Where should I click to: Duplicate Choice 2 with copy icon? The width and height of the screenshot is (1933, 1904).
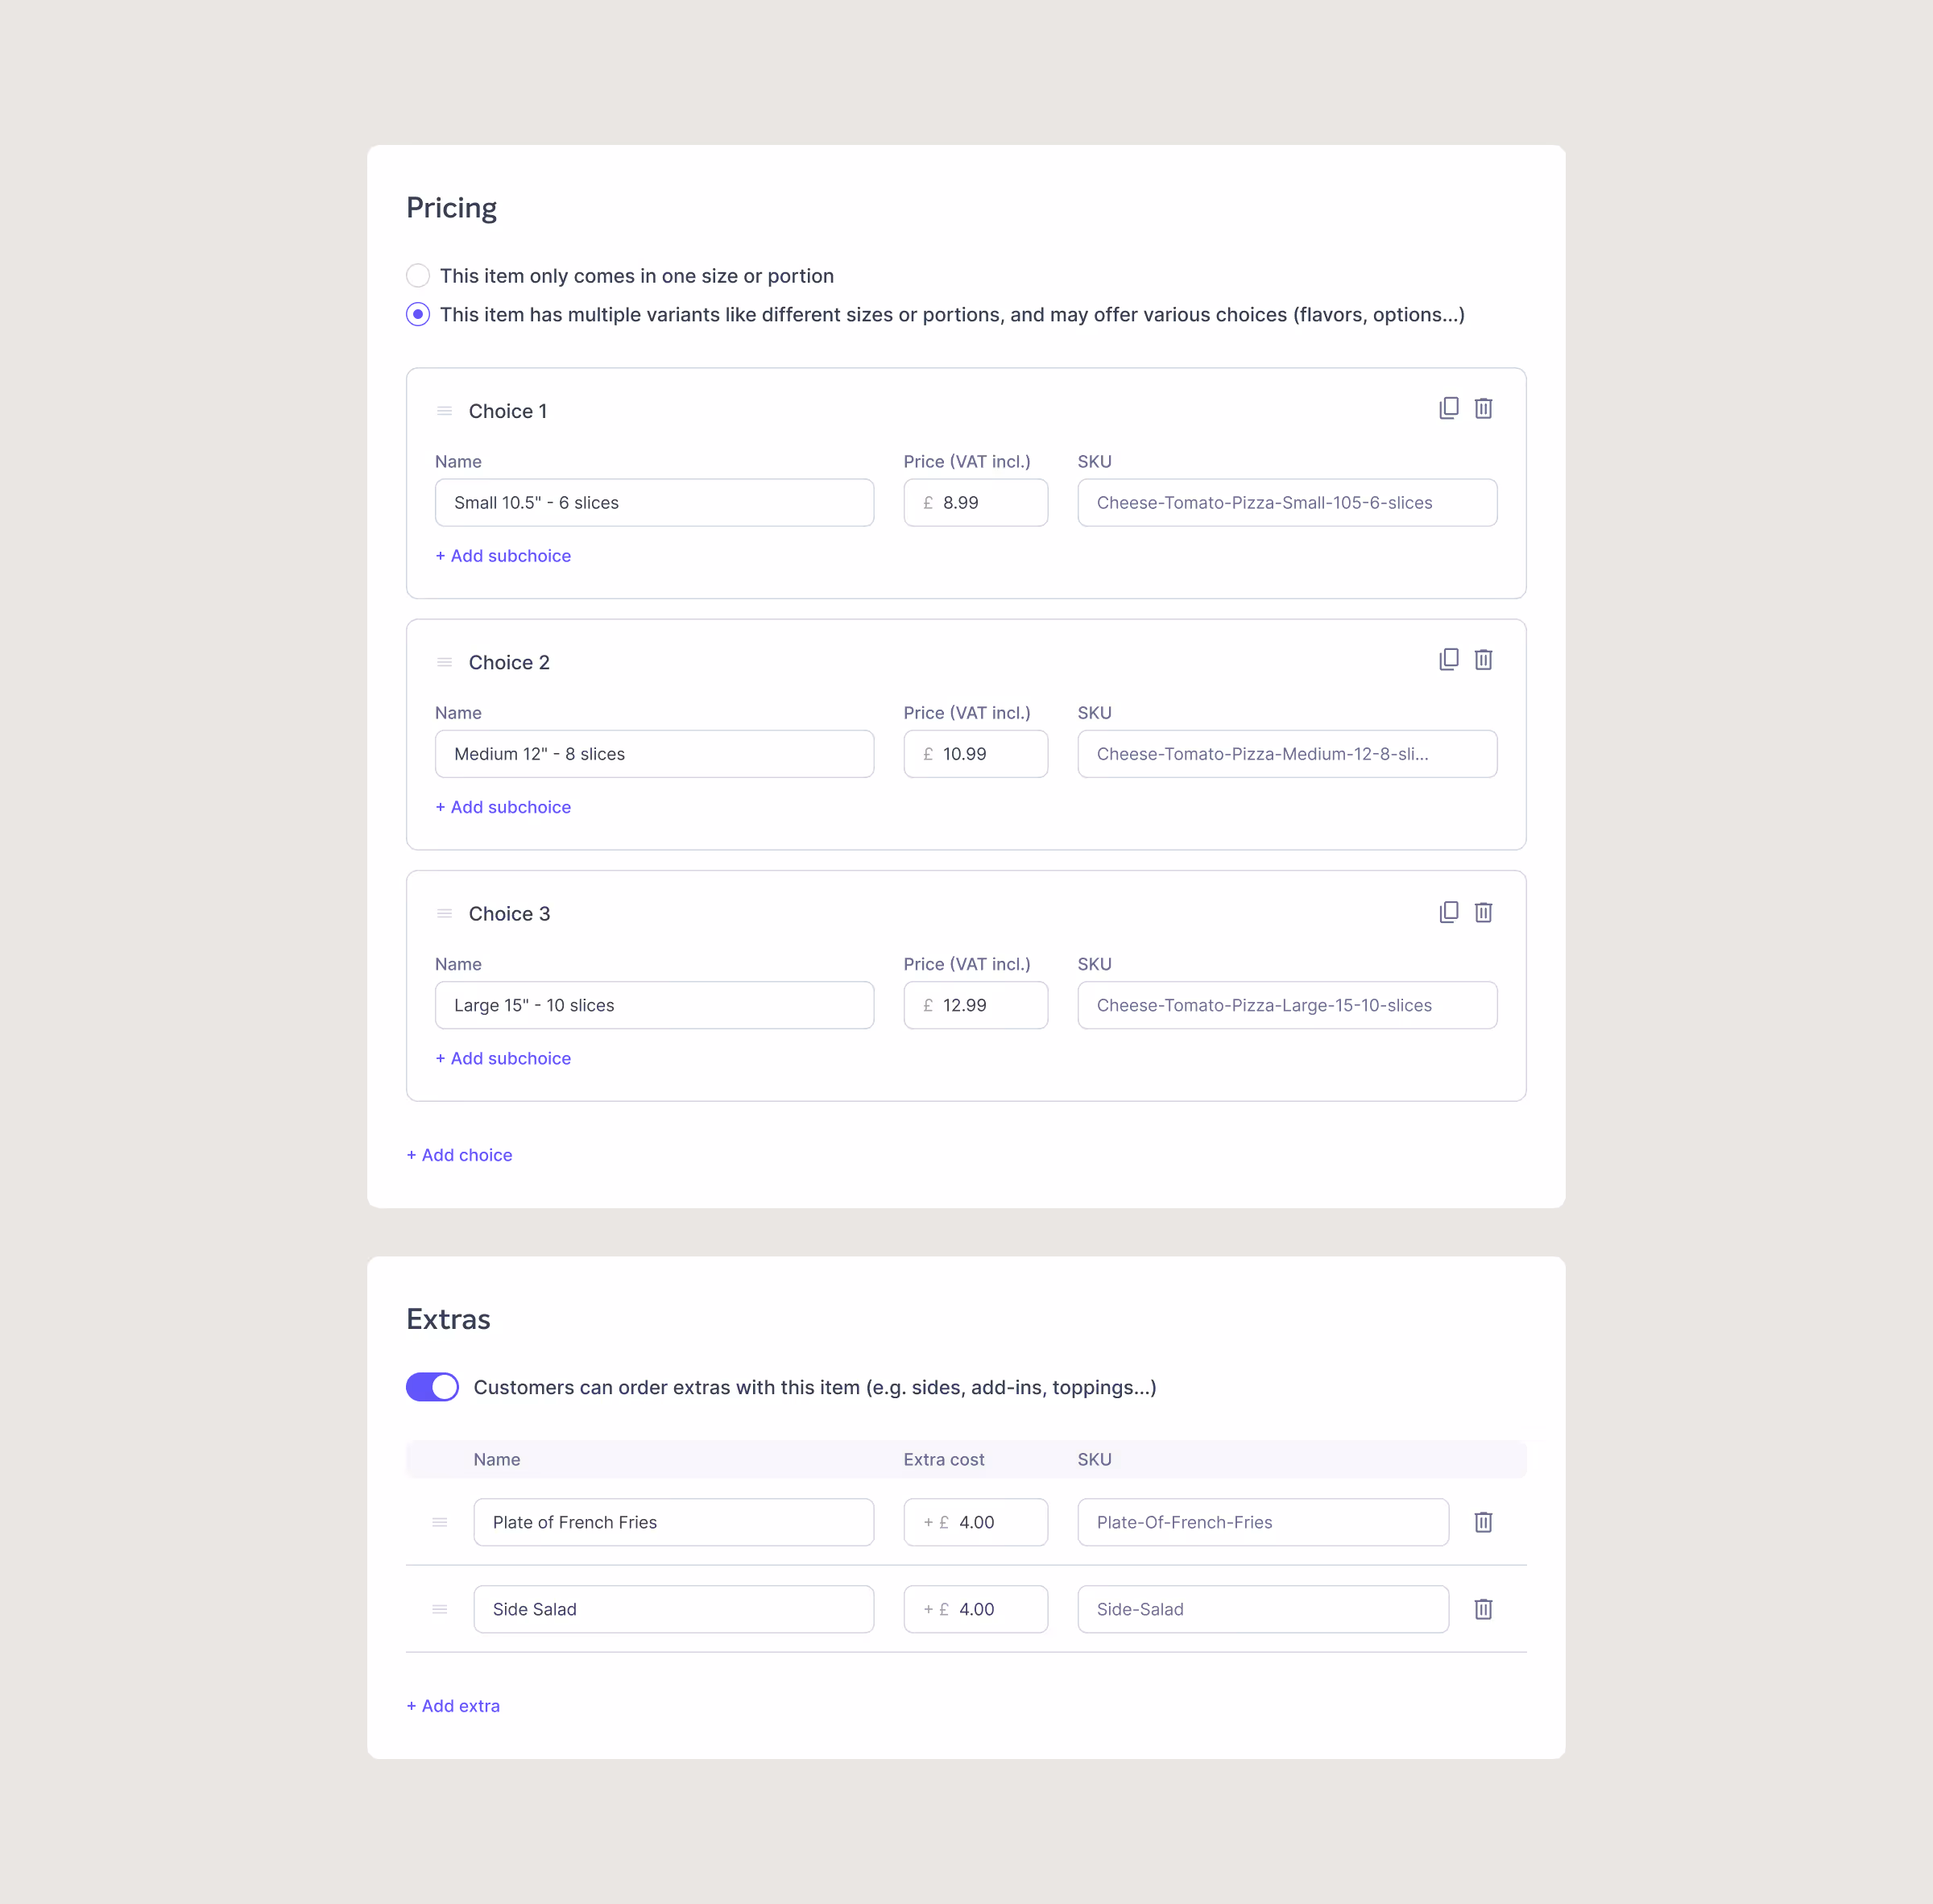click(1448, 659)
